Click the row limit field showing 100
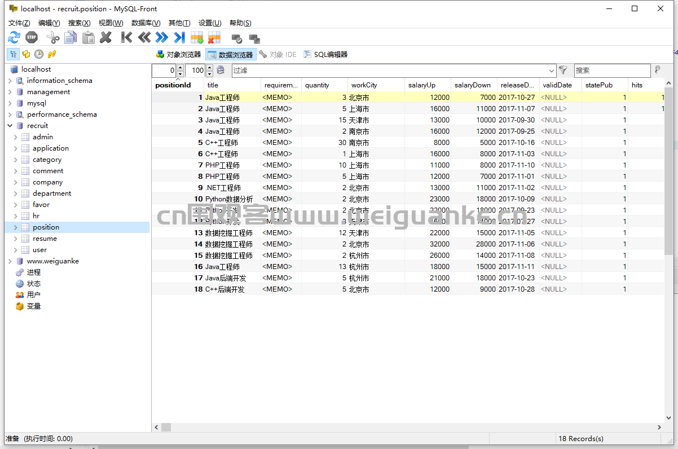 tap(194, 71)
